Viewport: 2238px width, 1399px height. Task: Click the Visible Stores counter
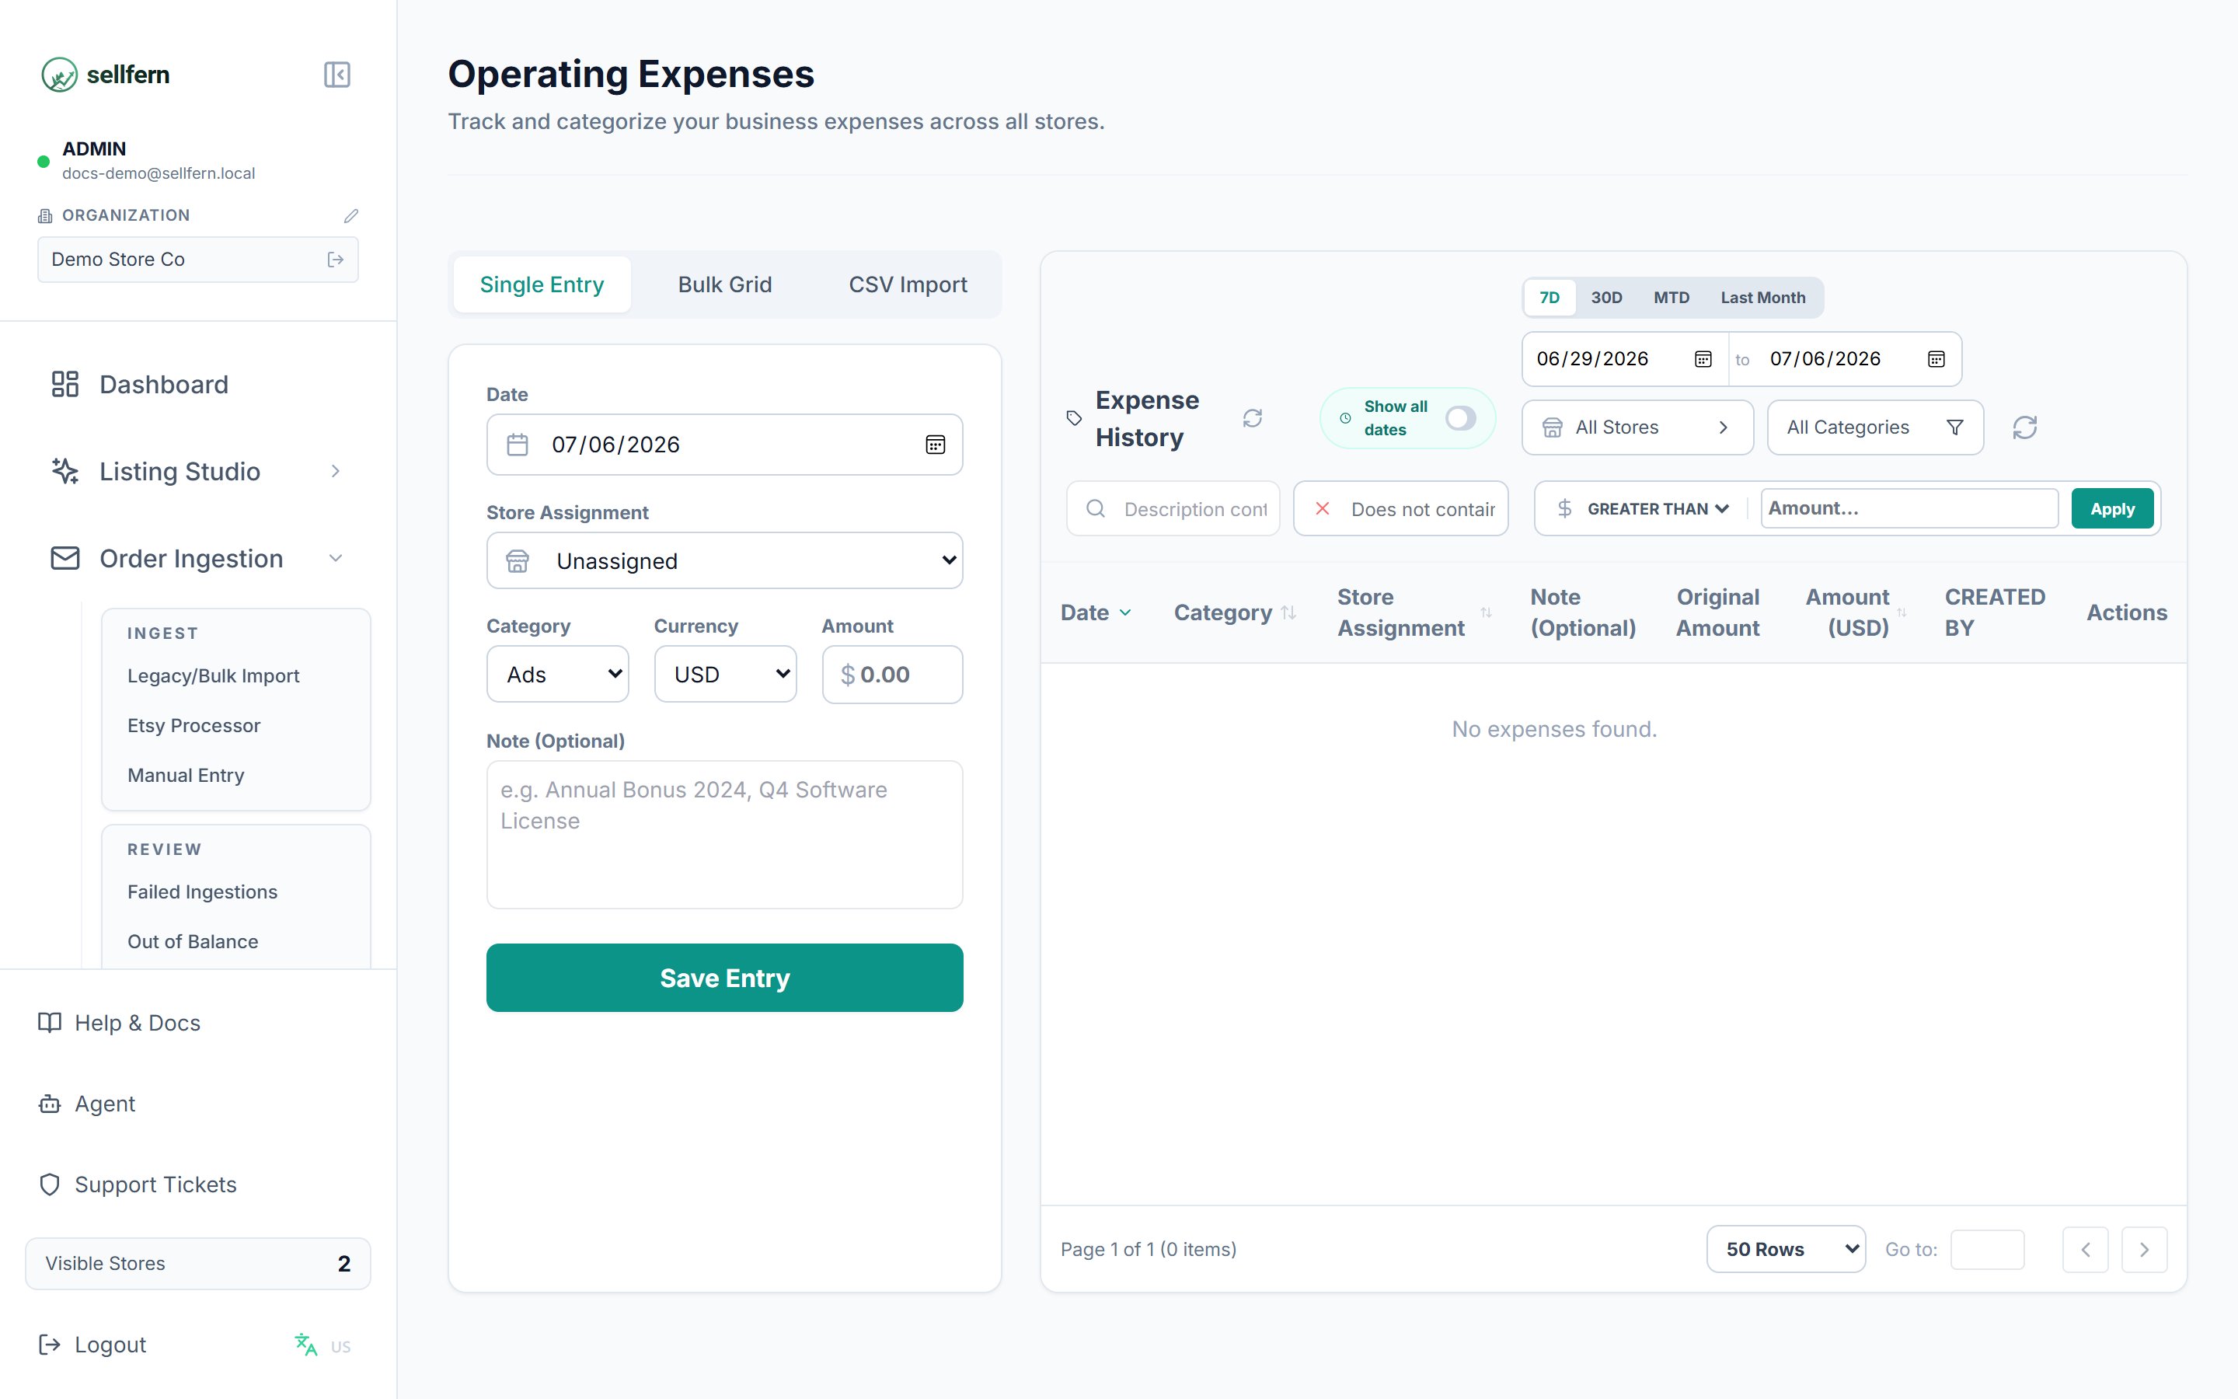click(198, 1264)
